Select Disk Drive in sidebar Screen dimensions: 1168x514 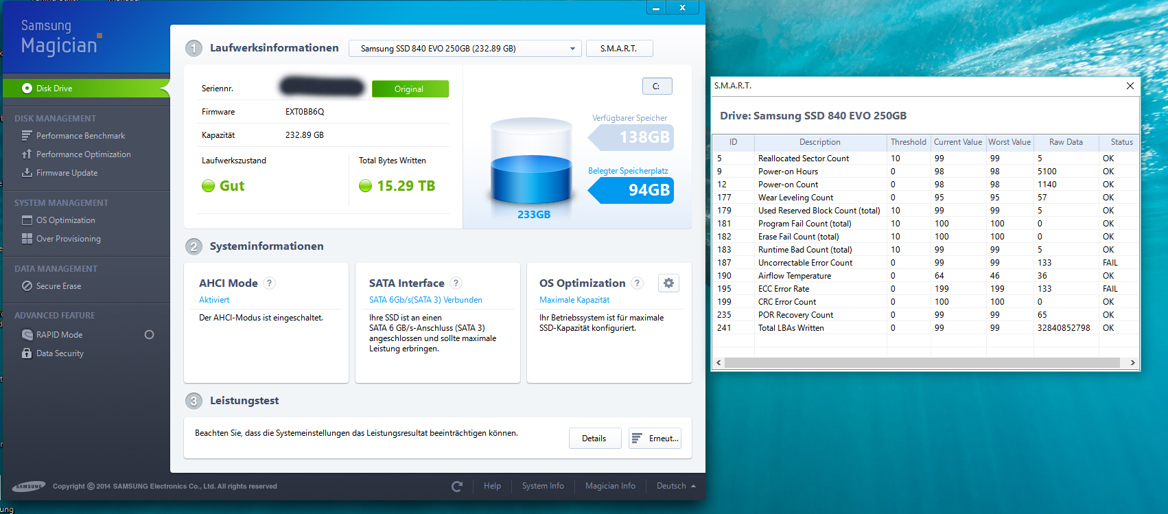[x=85, y=89]
